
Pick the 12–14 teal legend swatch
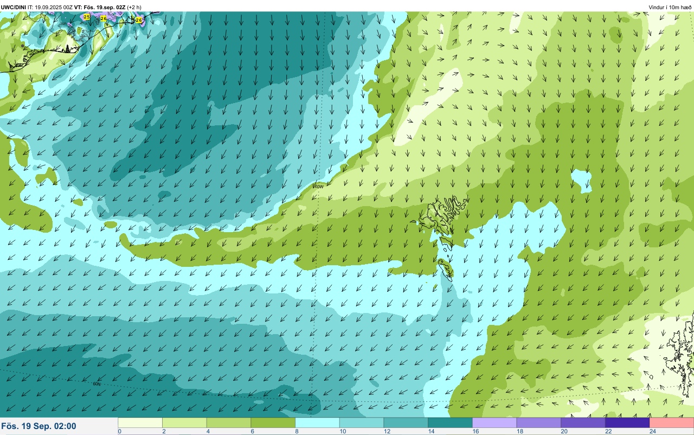[x=406, y=423]
